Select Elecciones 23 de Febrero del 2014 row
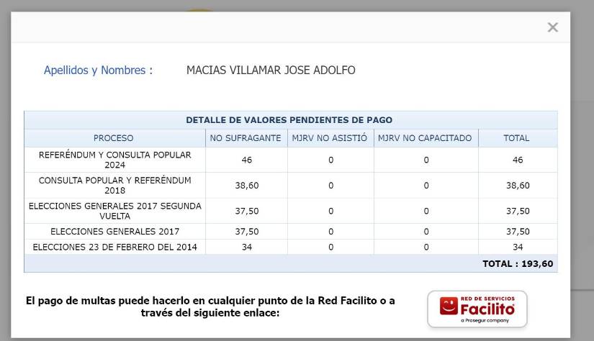 click(x=114, y=247)
